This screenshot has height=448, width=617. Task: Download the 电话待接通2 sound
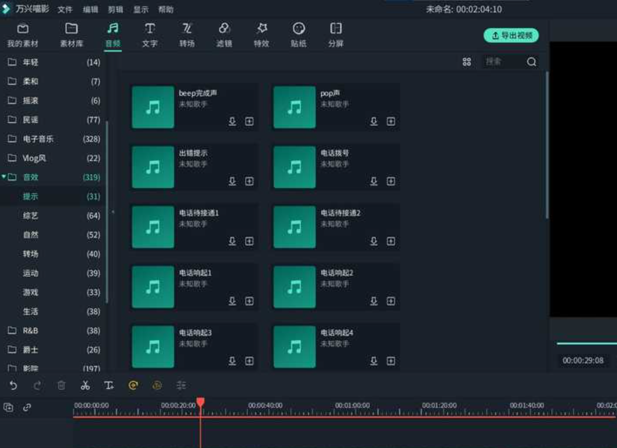374,241
